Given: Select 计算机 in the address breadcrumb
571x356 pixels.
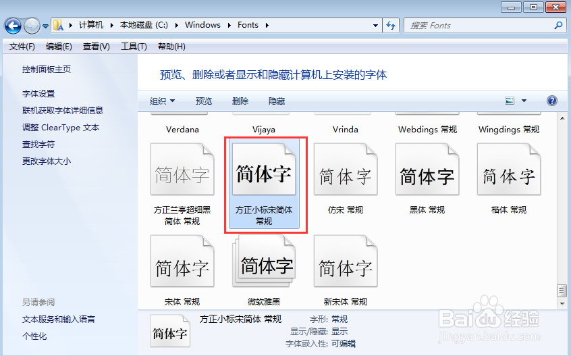Looking at the screenshot, I should tap(91, 25).
